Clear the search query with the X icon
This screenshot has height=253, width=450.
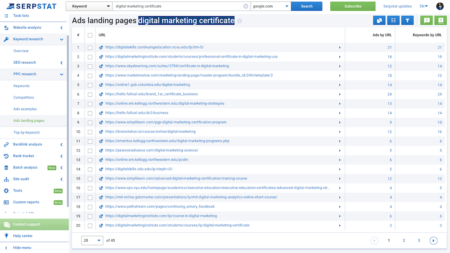pos(246,6)
